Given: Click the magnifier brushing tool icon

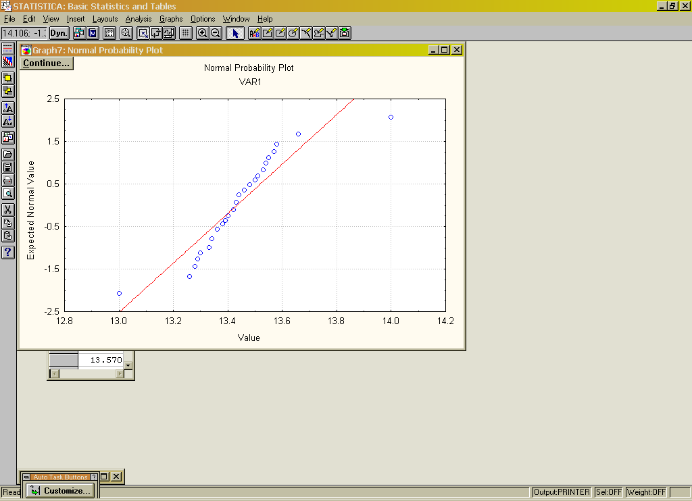Looking at the screenshot, I should (x=126, y=33).
